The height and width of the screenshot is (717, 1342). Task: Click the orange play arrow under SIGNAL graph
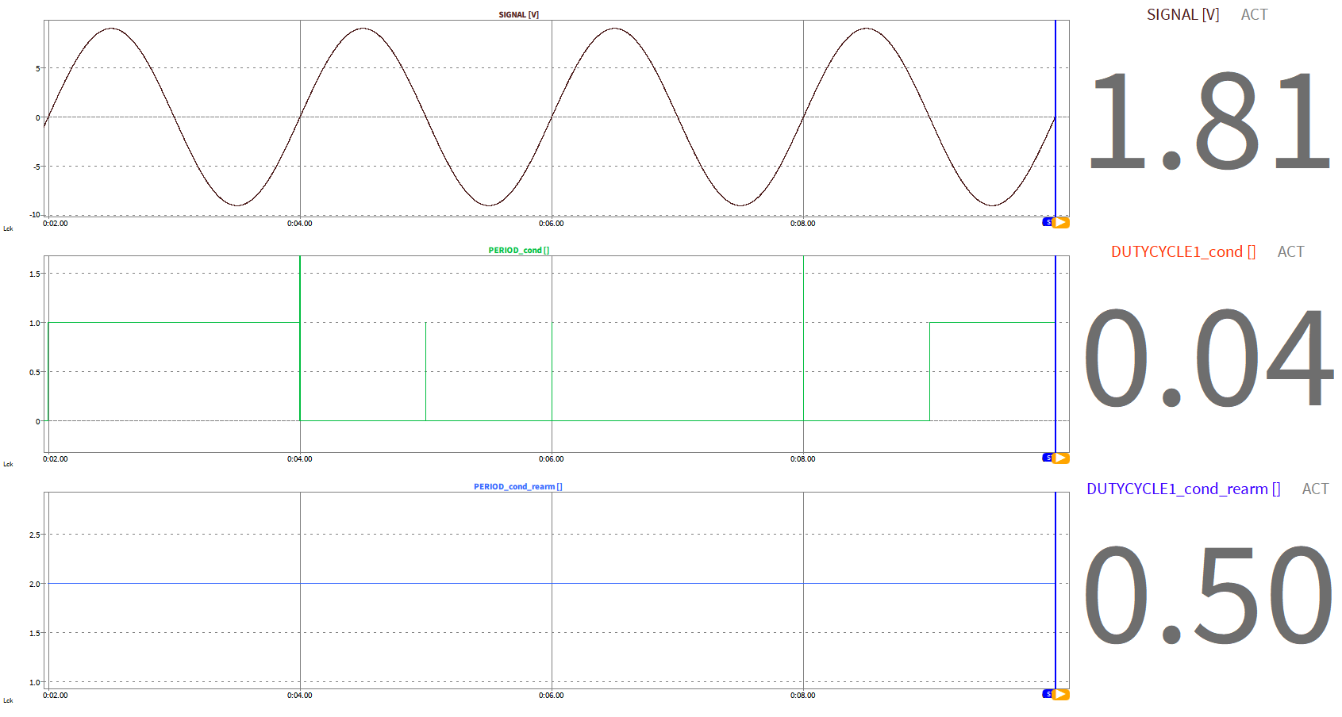(x=1061, y=222)
